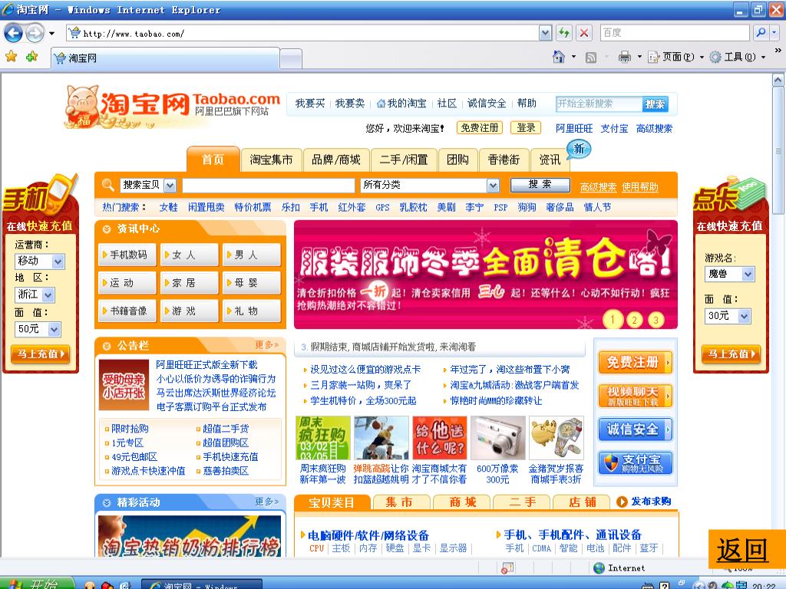Click the 支付宝 shield button
786x589 pixels.
coord(635,462)
